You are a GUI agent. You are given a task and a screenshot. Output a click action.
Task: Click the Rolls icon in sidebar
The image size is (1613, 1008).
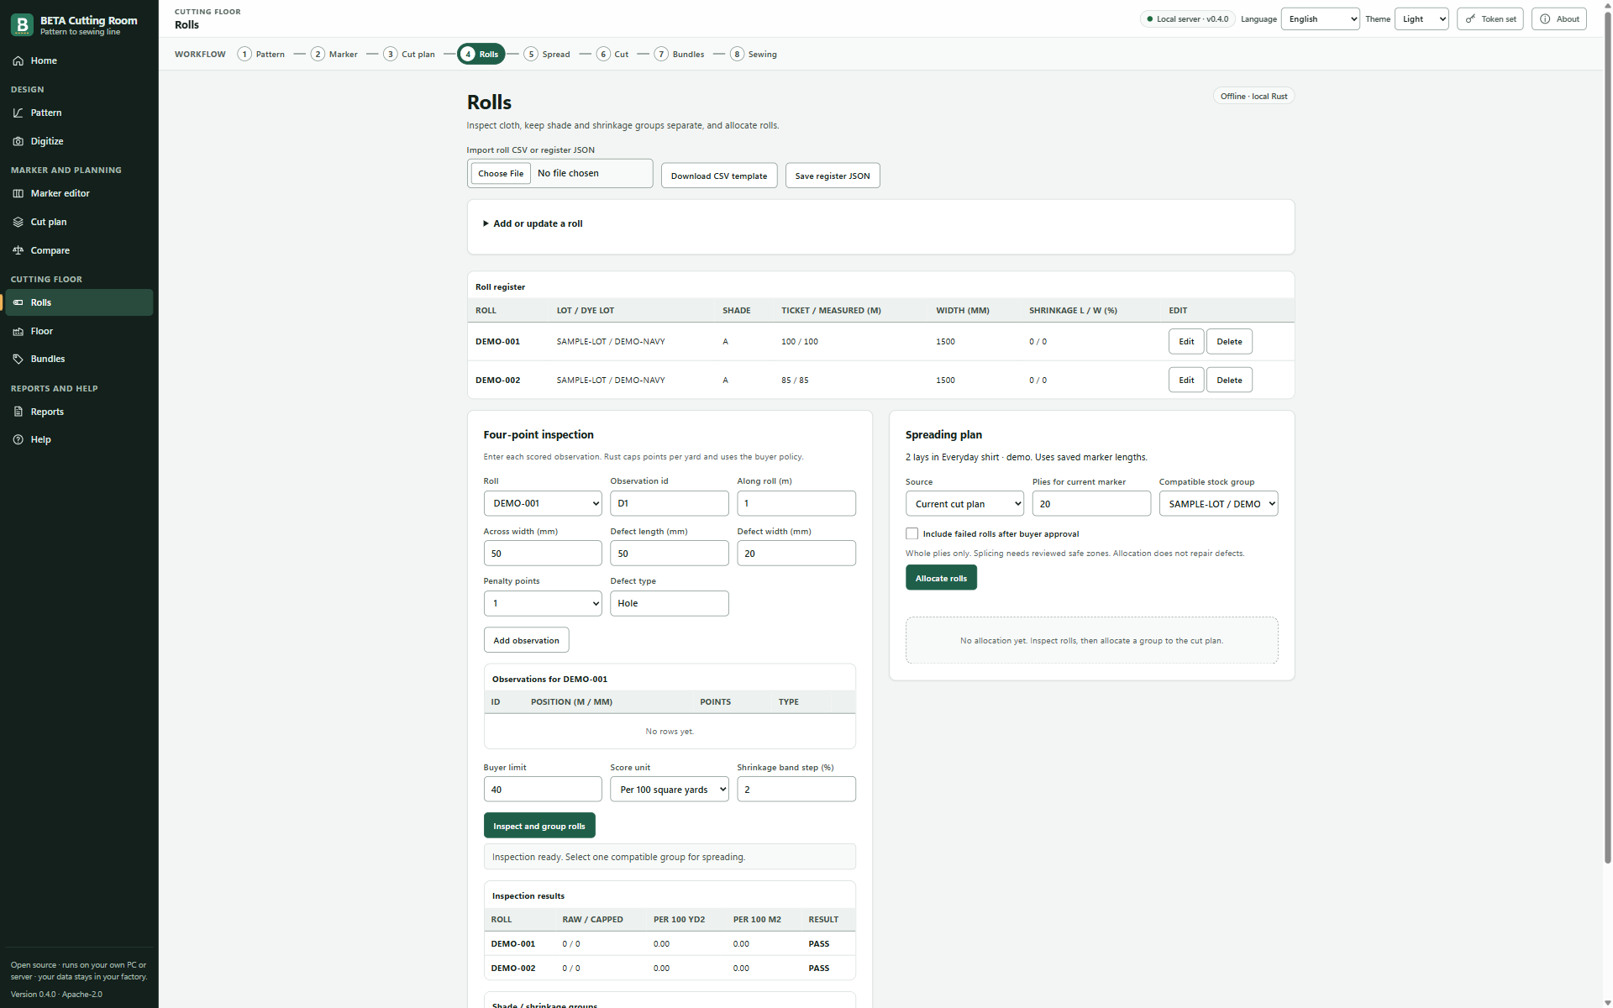point(18,302)
